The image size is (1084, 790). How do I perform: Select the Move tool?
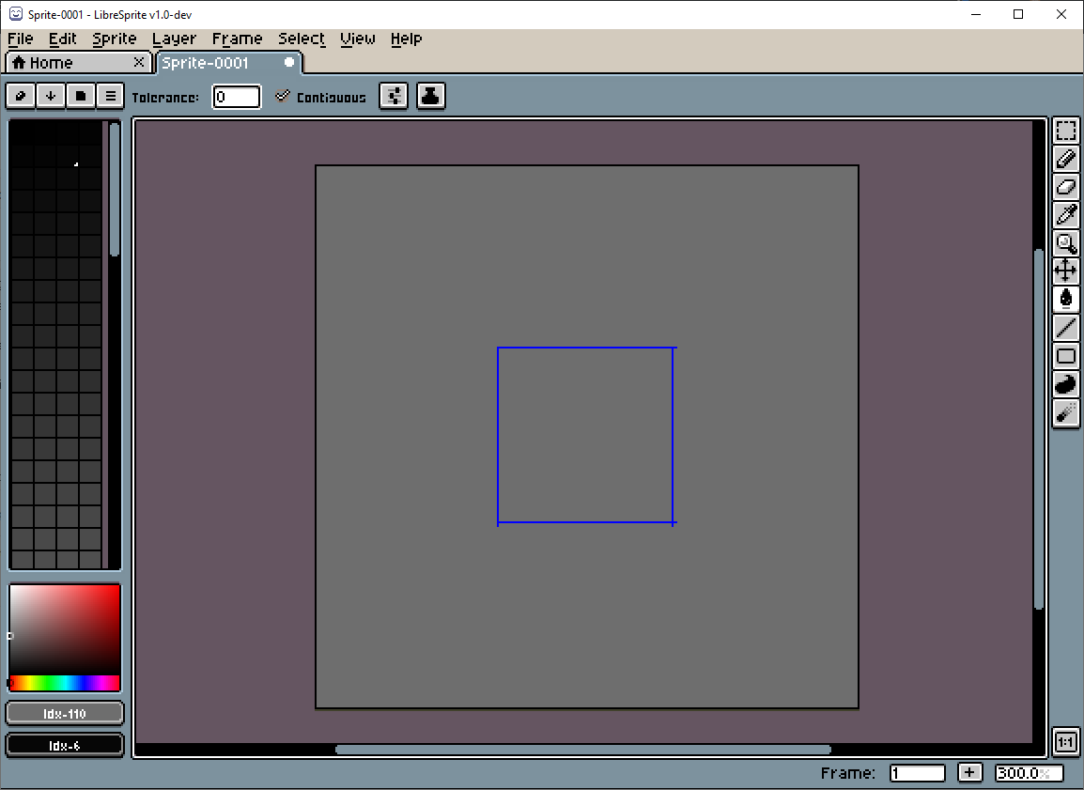[1065, 271]
